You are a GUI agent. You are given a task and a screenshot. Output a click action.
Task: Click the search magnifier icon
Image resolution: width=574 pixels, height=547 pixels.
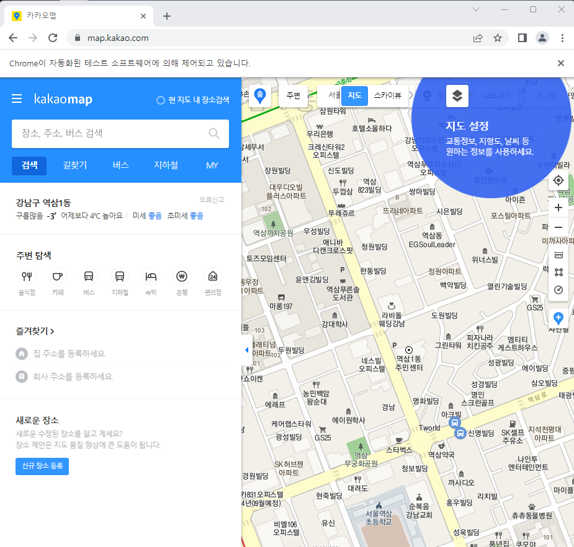point(214,133)
